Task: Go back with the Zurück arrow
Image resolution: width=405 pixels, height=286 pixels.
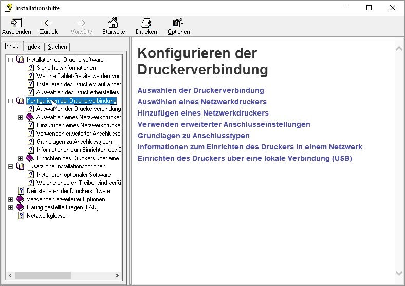Action: coord(48,23)
